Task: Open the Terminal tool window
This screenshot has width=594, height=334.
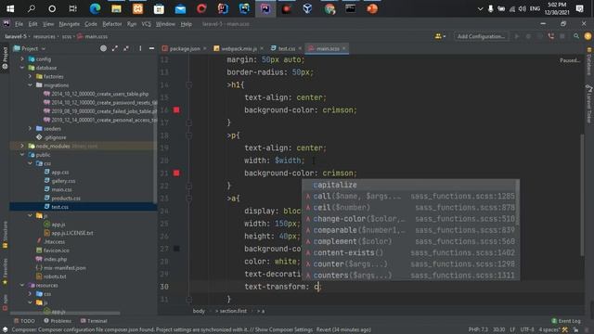Action: pos(94,321)
